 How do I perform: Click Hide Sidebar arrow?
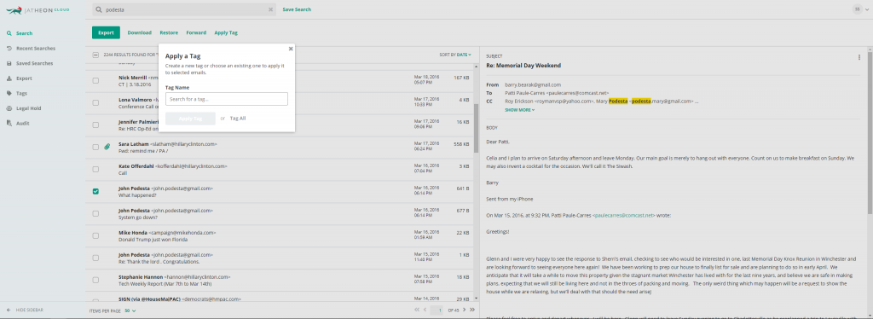(9, 310)
